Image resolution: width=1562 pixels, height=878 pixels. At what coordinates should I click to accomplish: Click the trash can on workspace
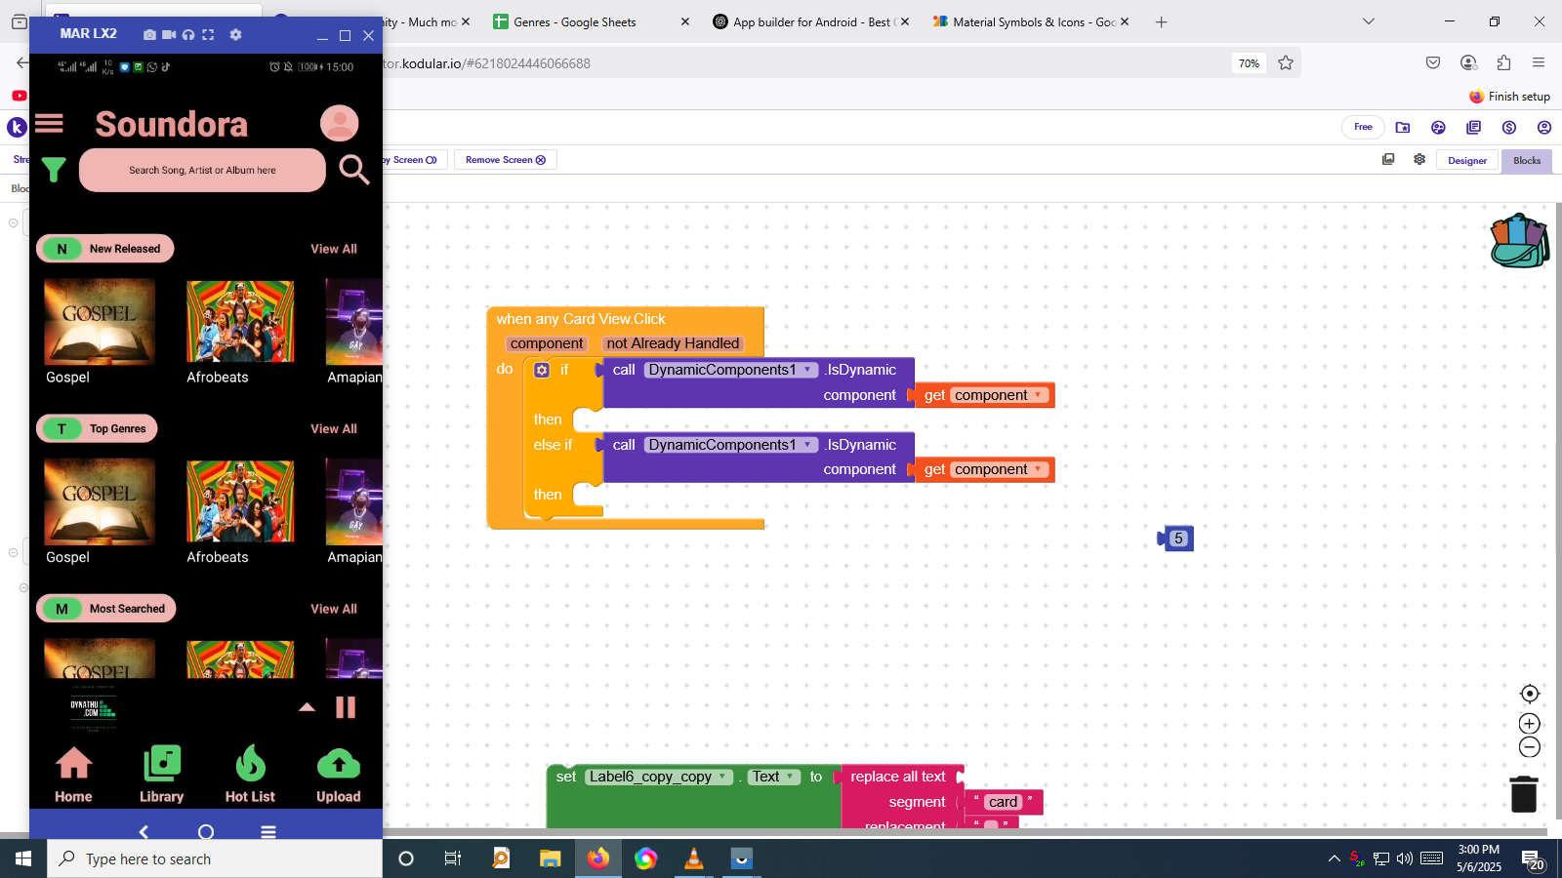[1523, 794]
